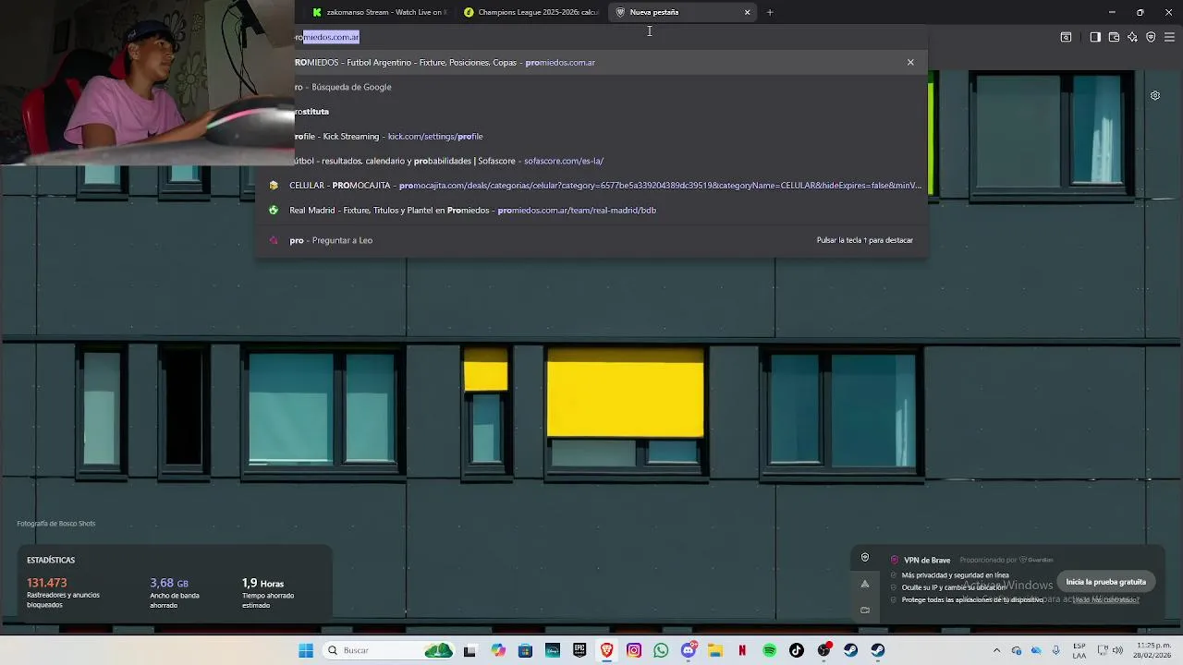
Task: Open TikTok from the taskbar
Action: pos(797,650)
